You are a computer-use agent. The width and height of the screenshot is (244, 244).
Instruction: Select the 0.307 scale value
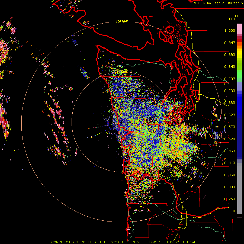pos(230,187)
